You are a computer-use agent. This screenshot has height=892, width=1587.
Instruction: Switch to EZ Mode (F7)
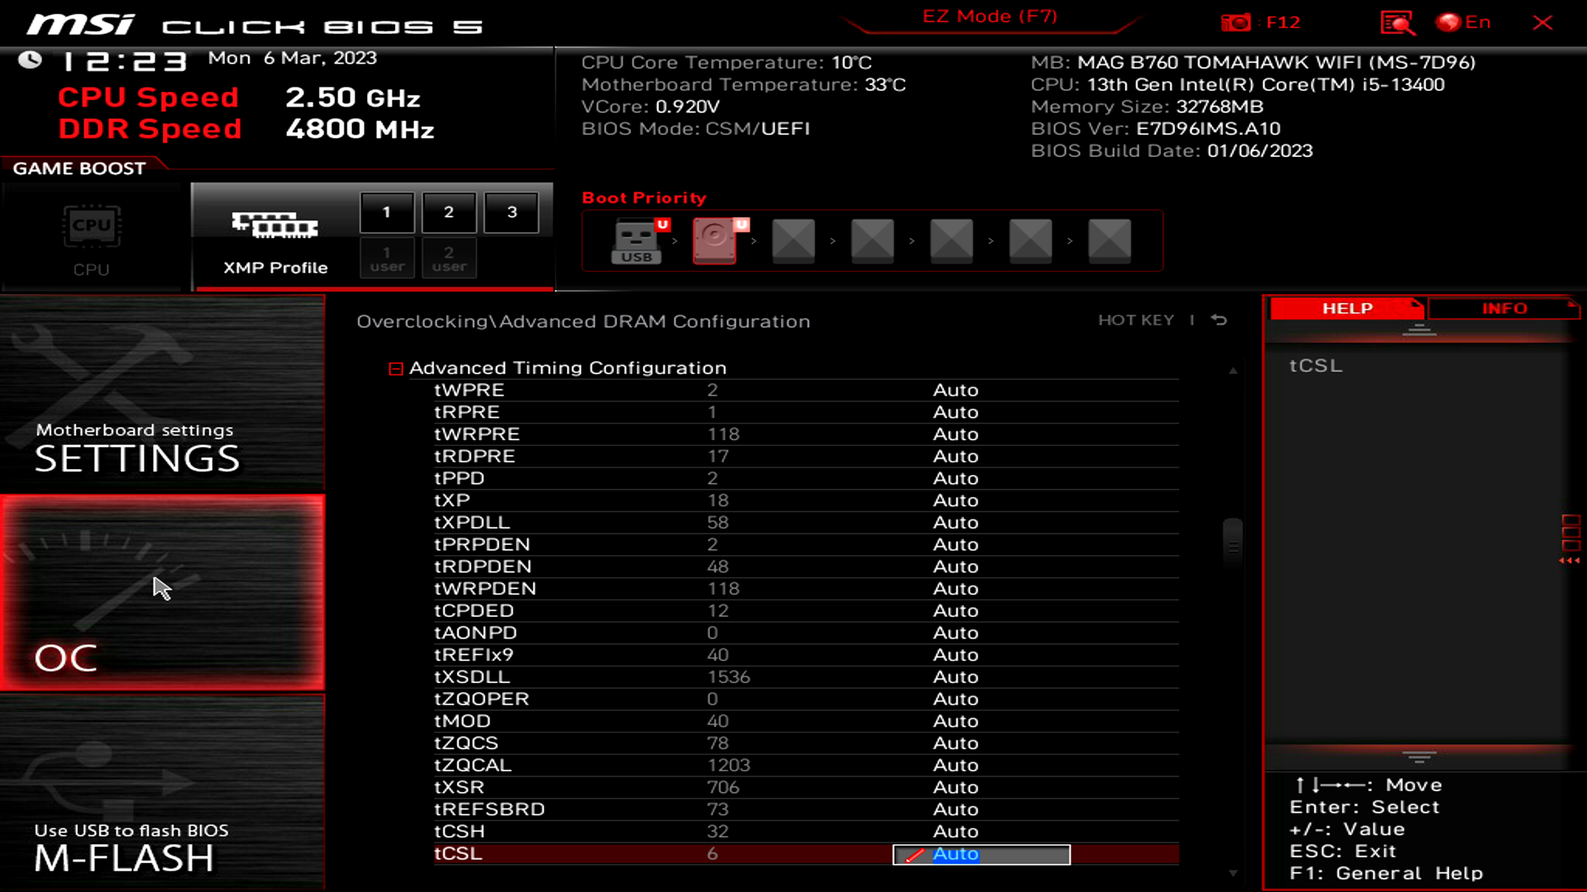pos(989,17)
